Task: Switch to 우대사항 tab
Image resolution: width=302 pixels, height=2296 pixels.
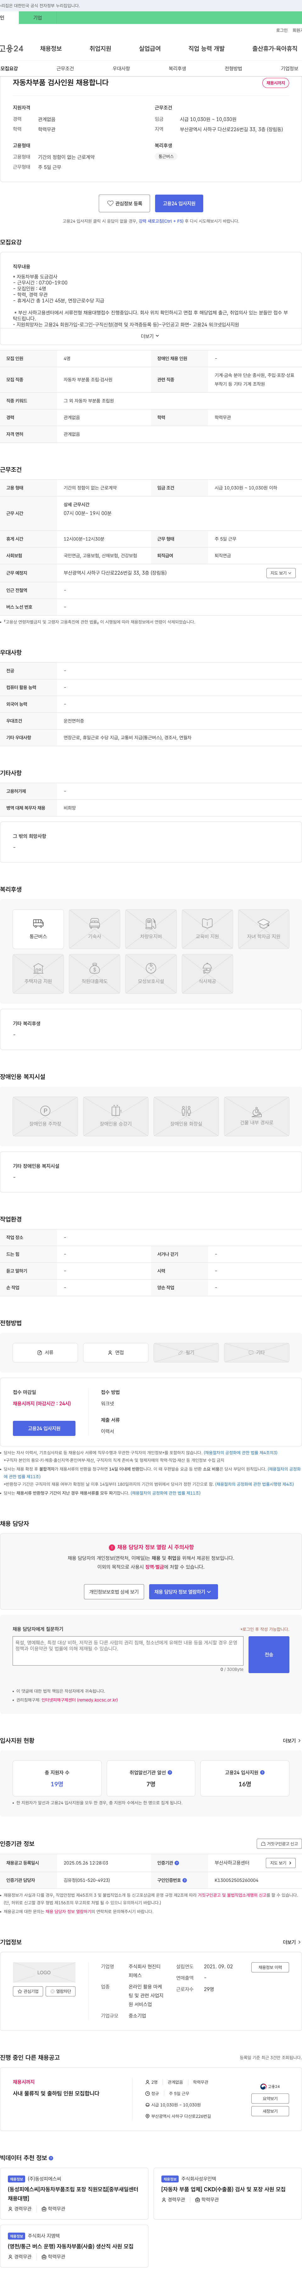Action: [121, 69]
